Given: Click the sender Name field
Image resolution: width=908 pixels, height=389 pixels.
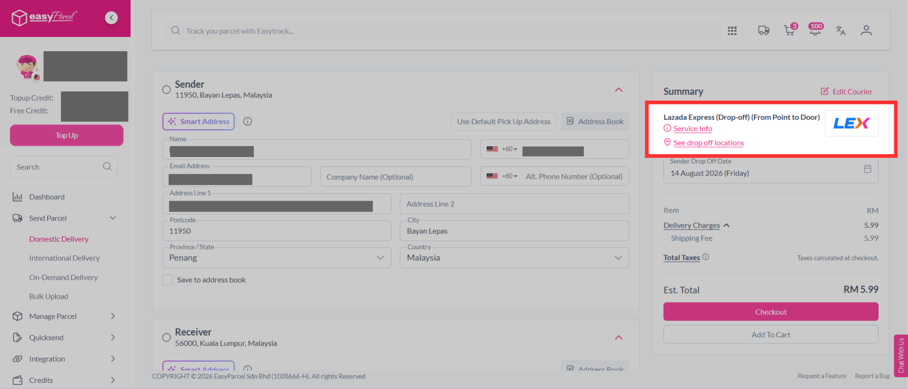Looking at the screenshot, I should coord(317,149).
